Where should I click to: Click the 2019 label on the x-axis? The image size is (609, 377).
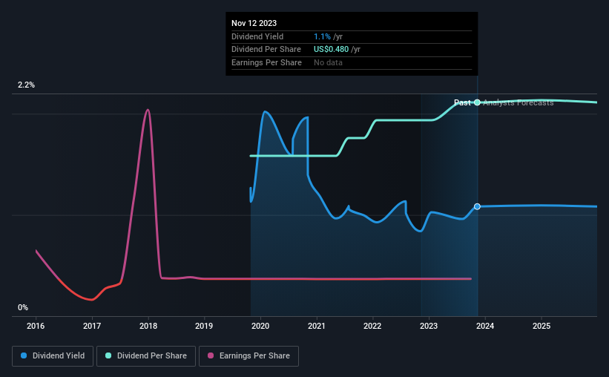pyautogui.click(x=204, y=326)
